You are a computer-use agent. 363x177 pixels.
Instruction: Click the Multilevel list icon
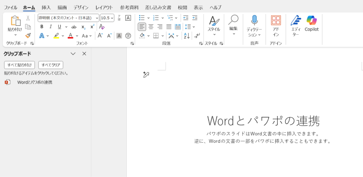170,18
